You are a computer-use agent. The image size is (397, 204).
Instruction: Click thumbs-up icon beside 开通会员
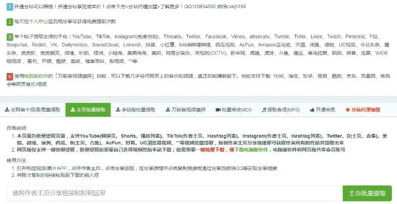312,110
